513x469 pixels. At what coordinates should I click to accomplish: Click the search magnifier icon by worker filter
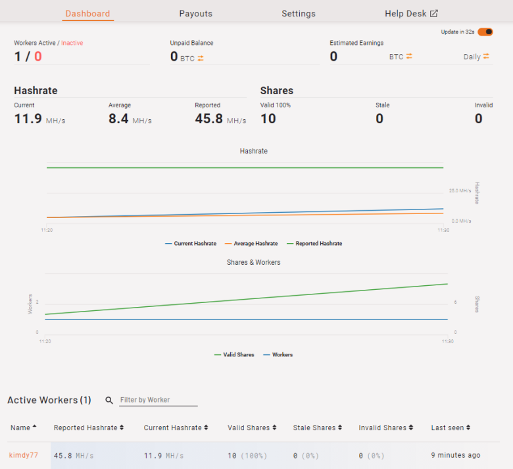click(109, 400)
